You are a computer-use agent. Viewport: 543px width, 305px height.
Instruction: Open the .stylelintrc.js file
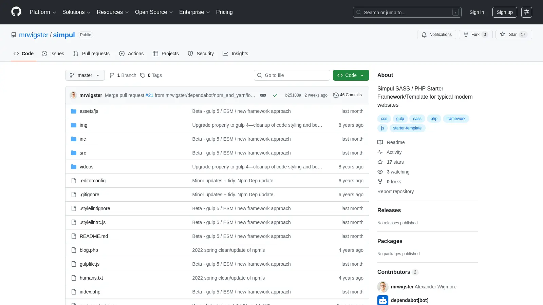[x=93, y=222]
